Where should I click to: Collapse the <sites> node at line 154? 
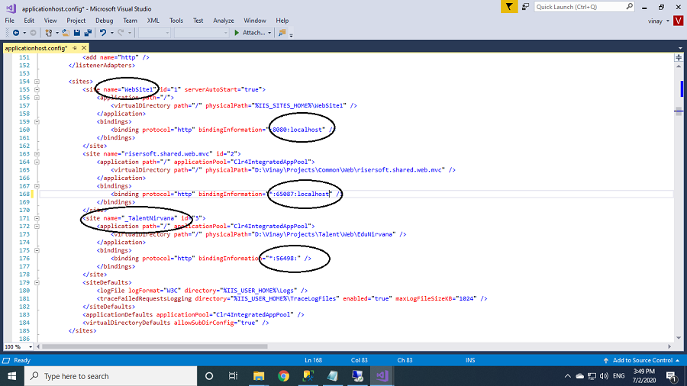pyautogui.click(x=37, y=82)
